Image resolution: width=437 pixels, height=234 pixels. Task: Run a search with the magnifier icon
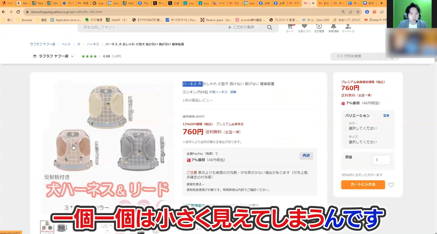[x=269, y=27]
